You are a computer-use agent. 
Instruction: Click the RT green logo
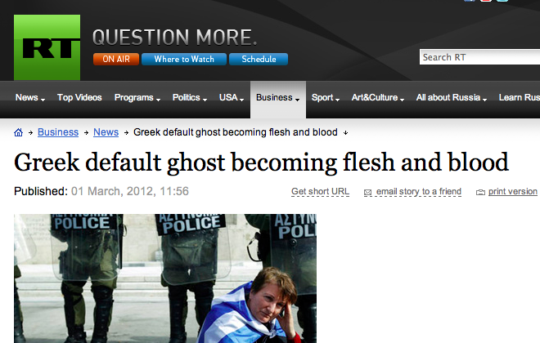47,47
